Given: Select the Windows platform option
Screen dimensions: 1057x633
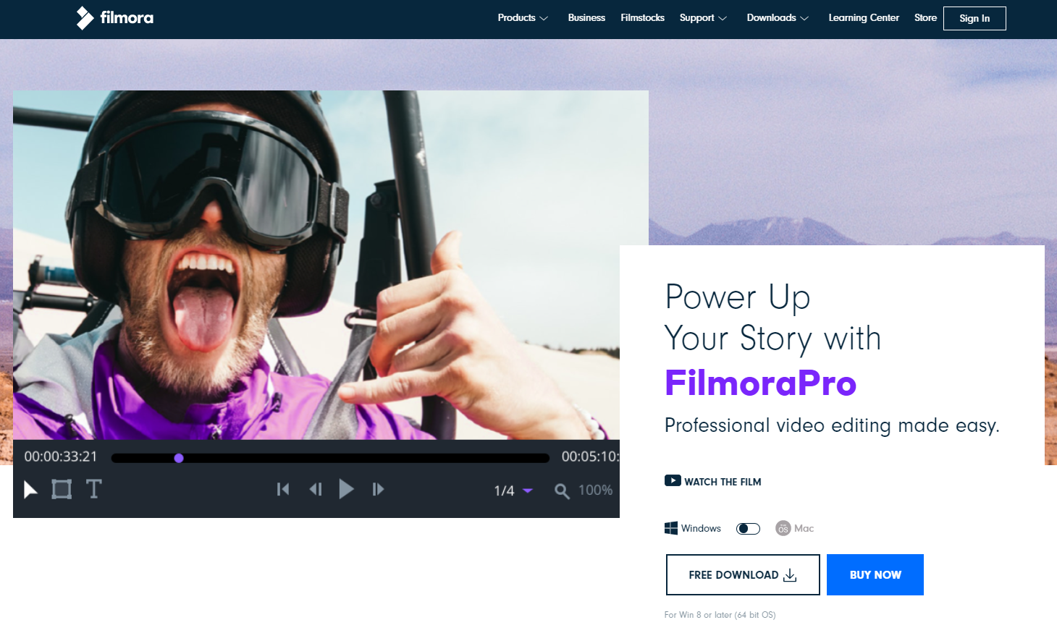Looking at the screenshot, I should tap(693, 529).
